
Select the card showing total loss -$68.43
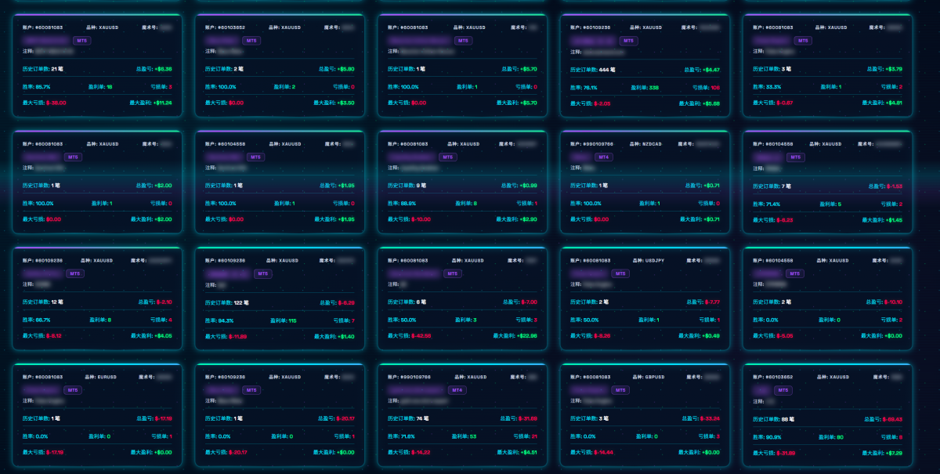point(827,414)
